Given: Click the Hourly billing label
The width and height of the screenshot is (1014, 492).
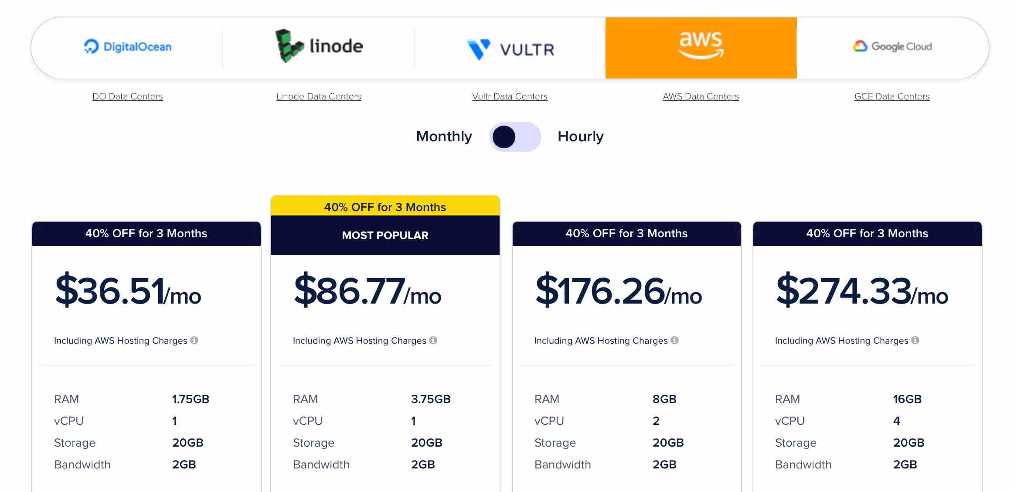Looking at the screenshot, I should (x=580, y=137).
